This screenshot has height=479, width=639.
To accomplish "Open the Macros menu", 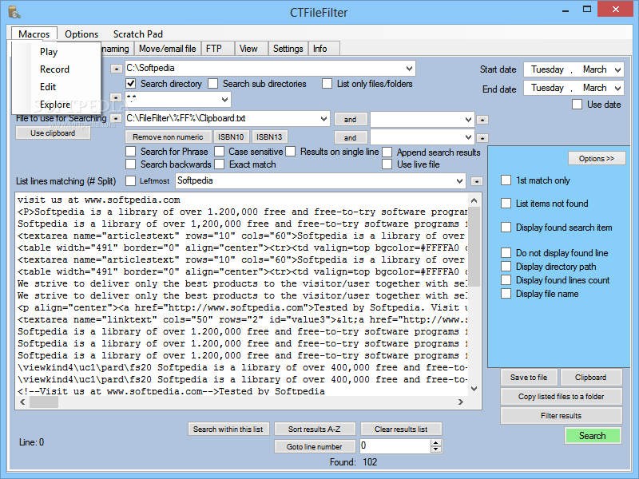I will tap(34, 34).
